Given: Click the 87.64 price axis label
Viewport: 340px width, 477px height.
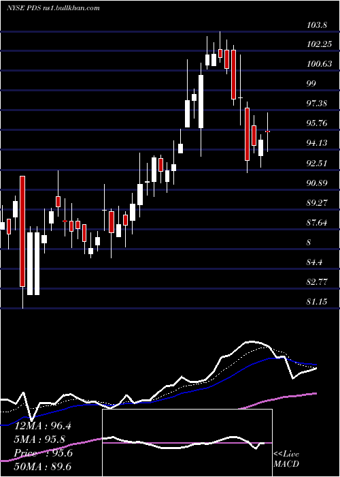Looking at the screenshot, I should (317, 223).
